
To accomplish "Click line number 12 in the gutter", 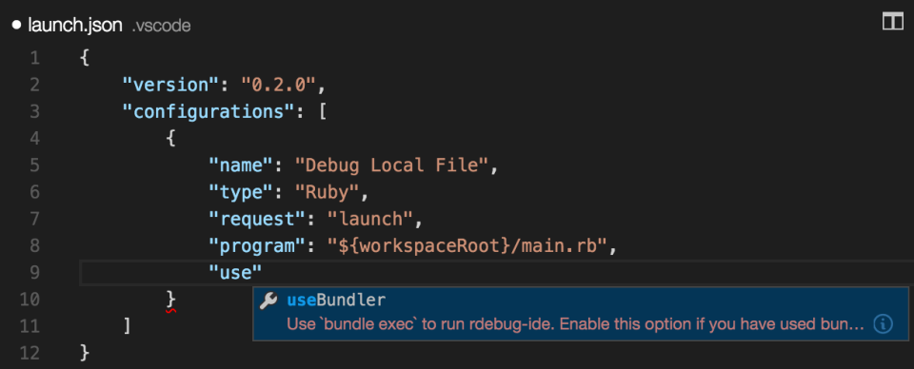I will (30, 353).
